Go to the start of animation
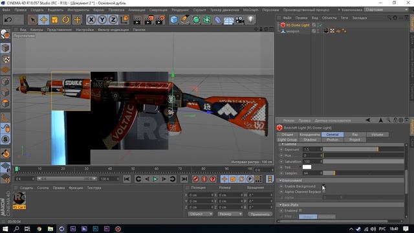 (x=127, y=179)
